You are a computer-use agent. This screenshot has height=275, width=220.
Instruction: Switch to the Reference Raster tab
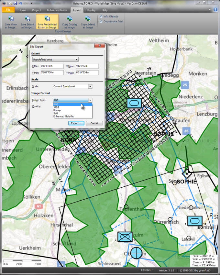57,10
